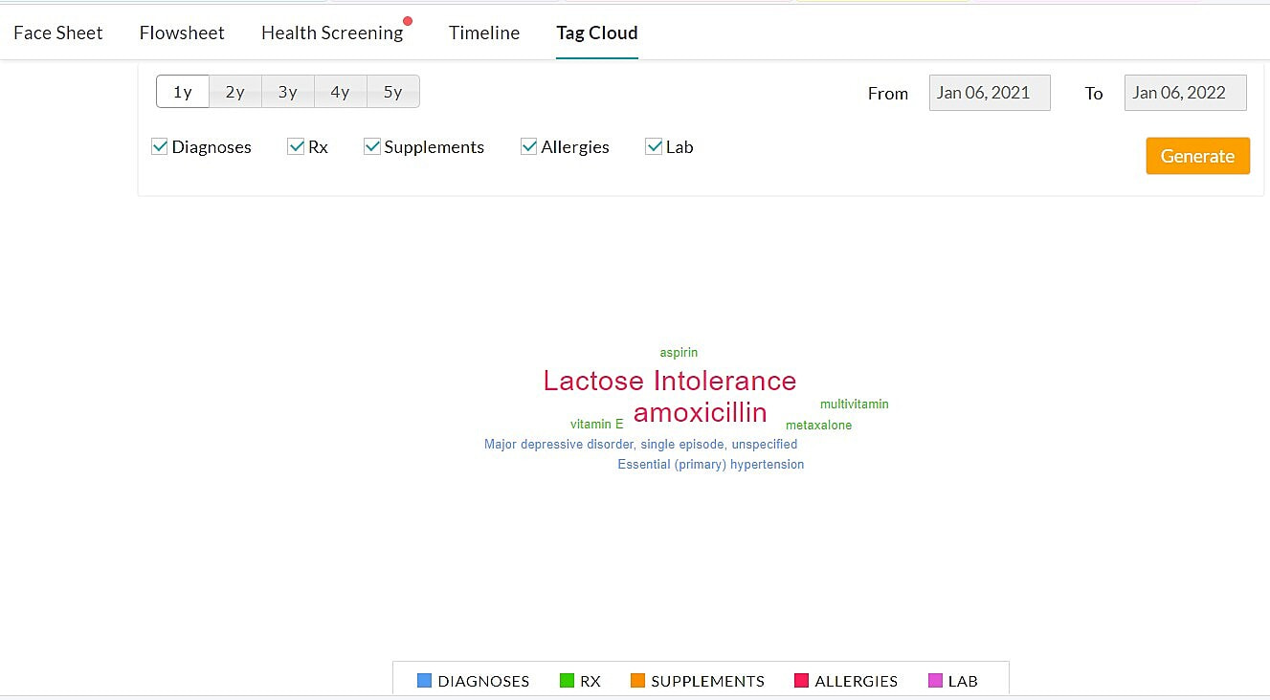Open the Timeline tab
The image size is (1270, 700).
[x=483, y=33]
